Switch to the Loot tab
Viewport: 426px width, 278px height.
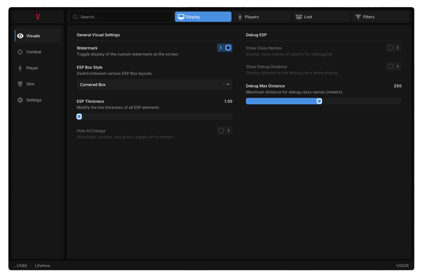tap(321, 17)
